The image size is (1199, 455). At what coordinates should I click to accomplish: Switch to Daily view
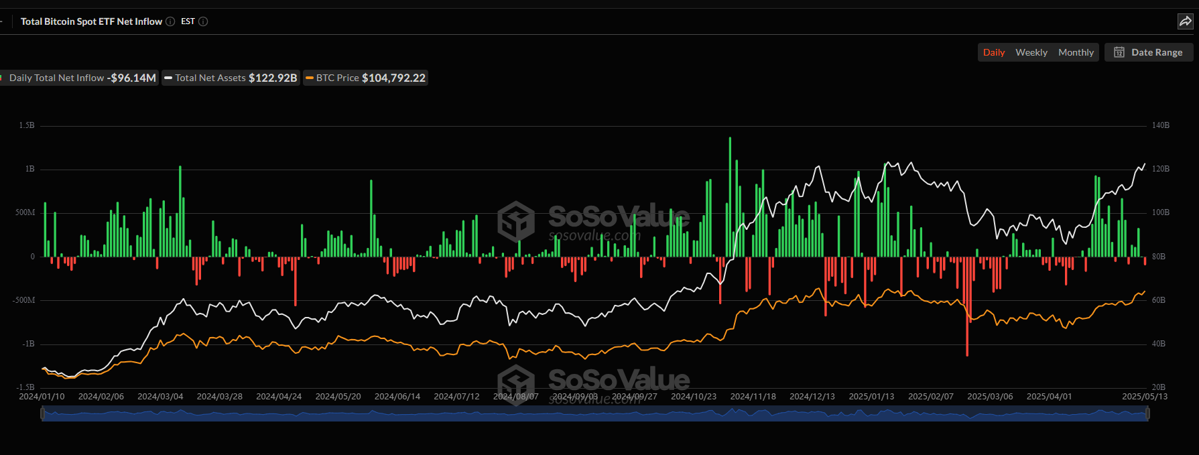[994, 52]
